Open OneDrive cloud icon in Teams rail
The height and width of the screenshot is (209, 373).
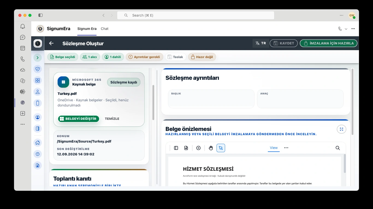tap(23, 70)
